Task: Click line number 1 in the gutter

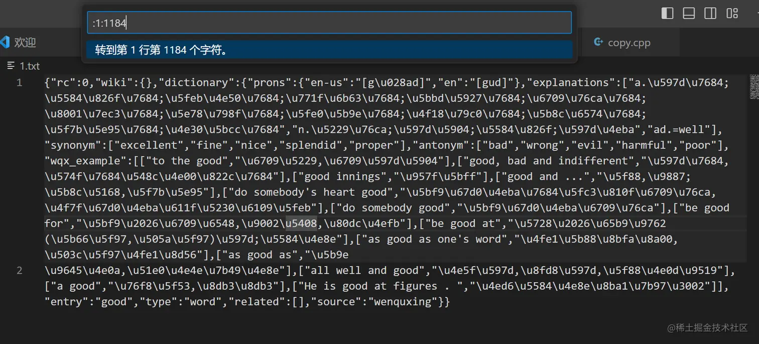Action: (20, 83)
